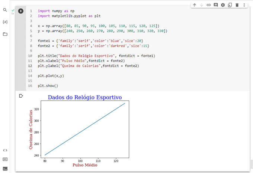Add a comment to the cell
The width and height of the screenshot is (253, 173).
tap(215, 5)
